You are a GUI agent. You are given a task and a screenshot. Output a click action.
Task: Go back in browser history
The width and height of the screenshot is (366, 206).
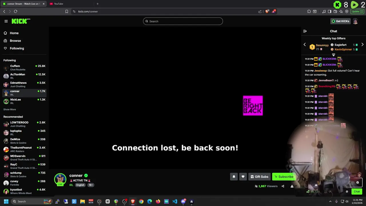(x=4, y=11)
